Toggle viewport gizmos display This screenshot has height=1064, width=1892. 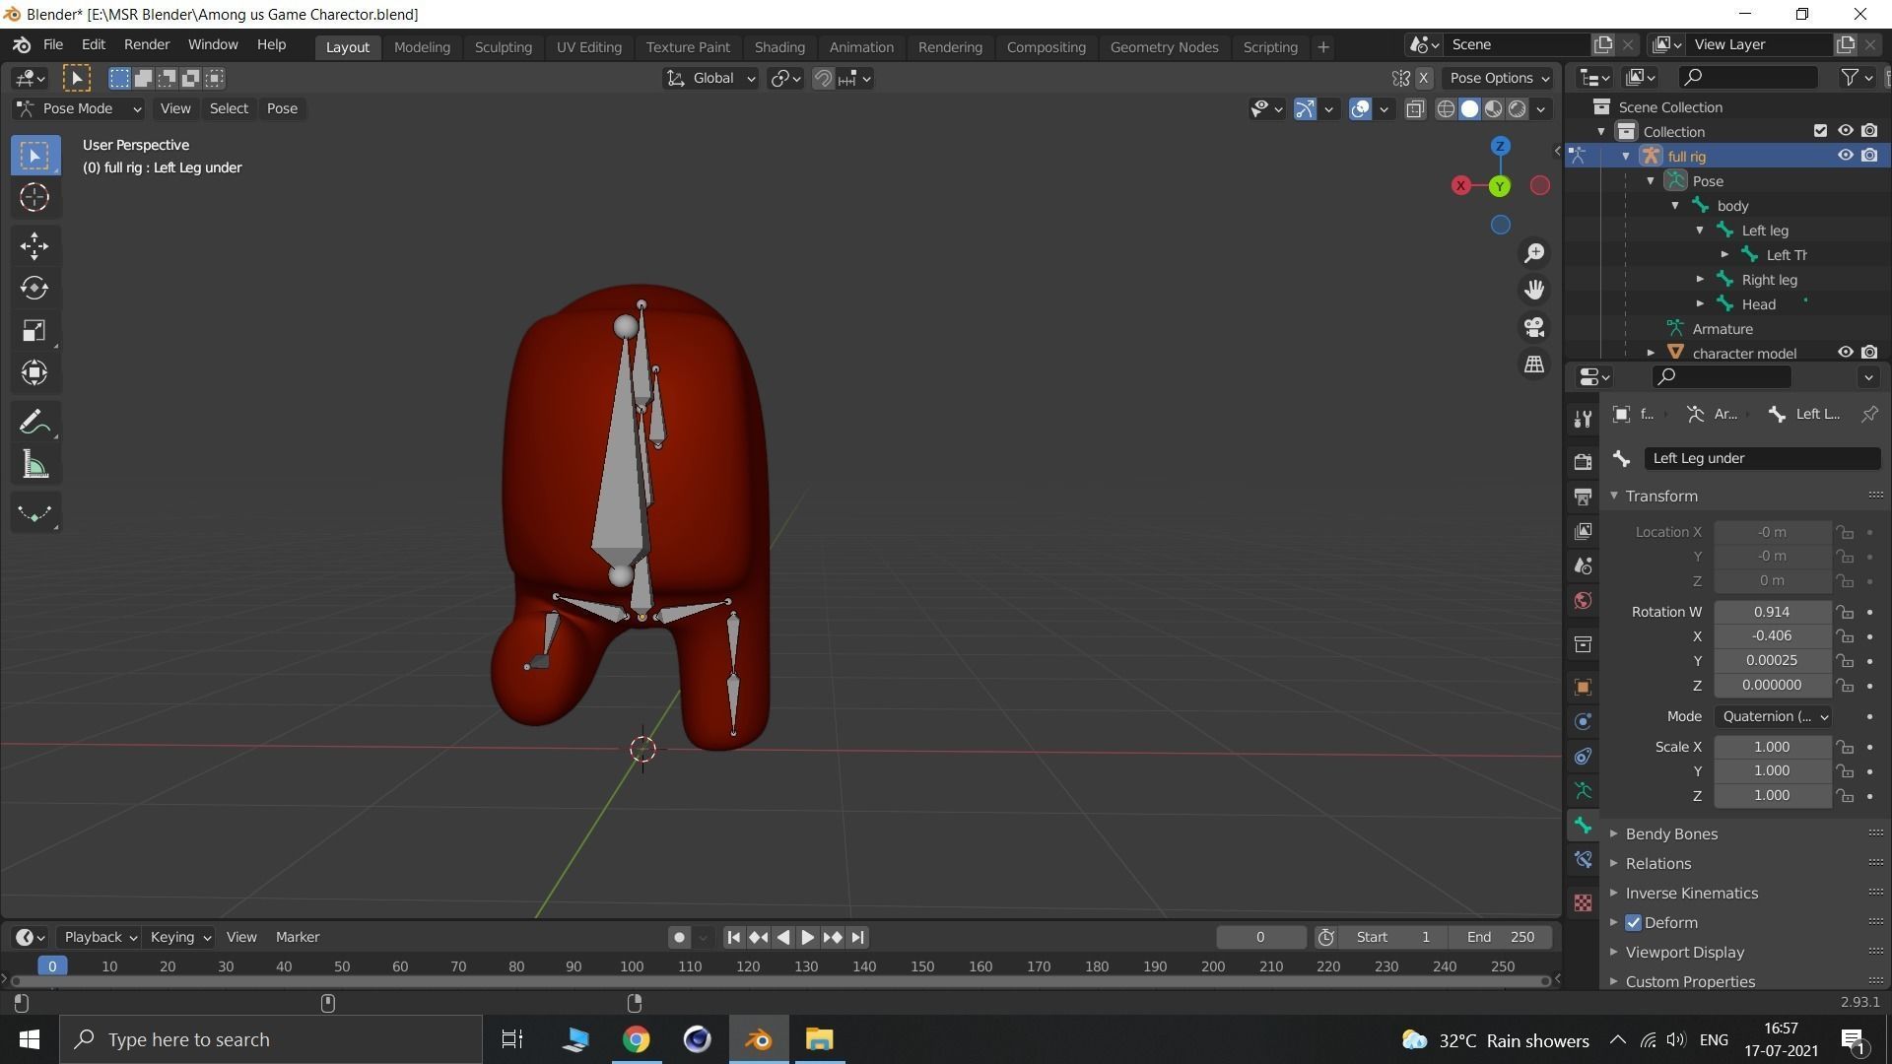(x=1305, y=109)
